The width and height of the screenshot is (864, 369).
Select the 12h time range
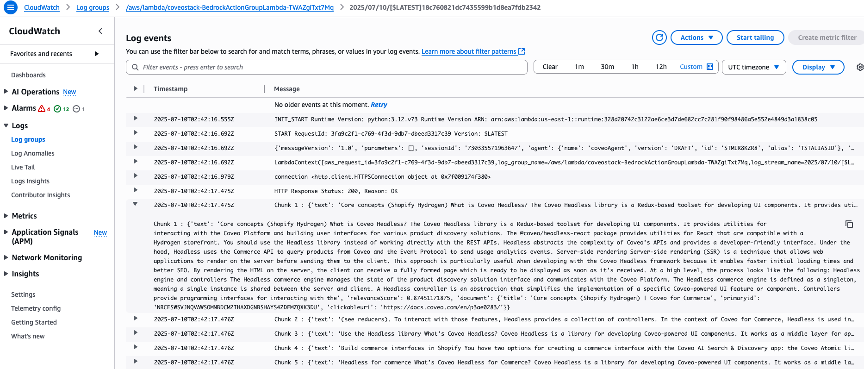click(661, 67)
